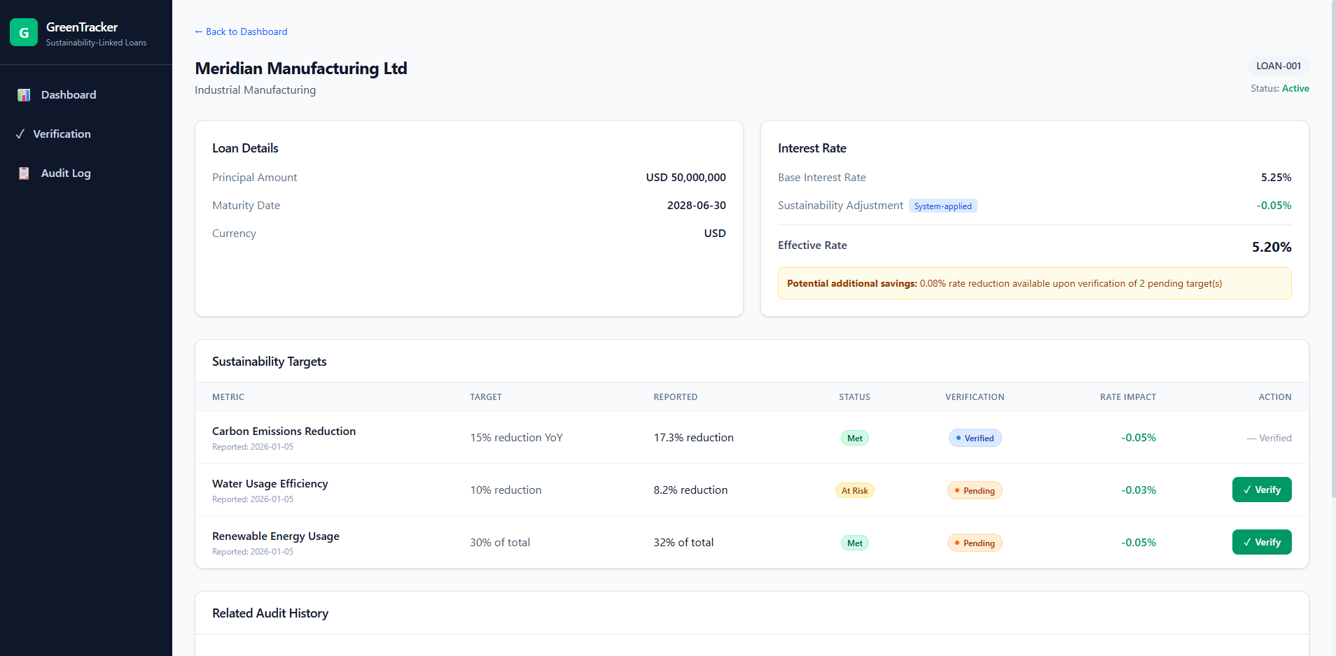Verify the Water Usage Efficiency target

coord(1262,490)
